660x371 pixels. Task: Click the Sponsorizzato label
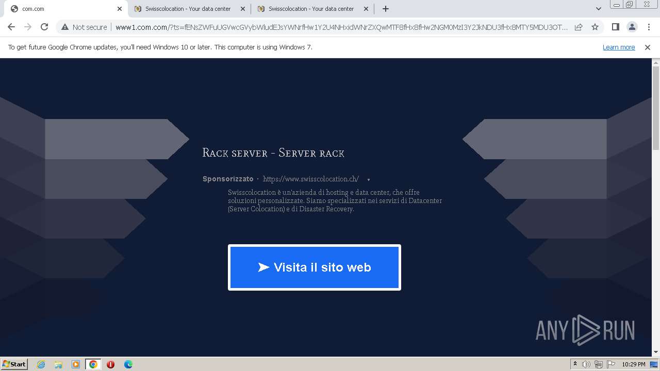point(228,179)
